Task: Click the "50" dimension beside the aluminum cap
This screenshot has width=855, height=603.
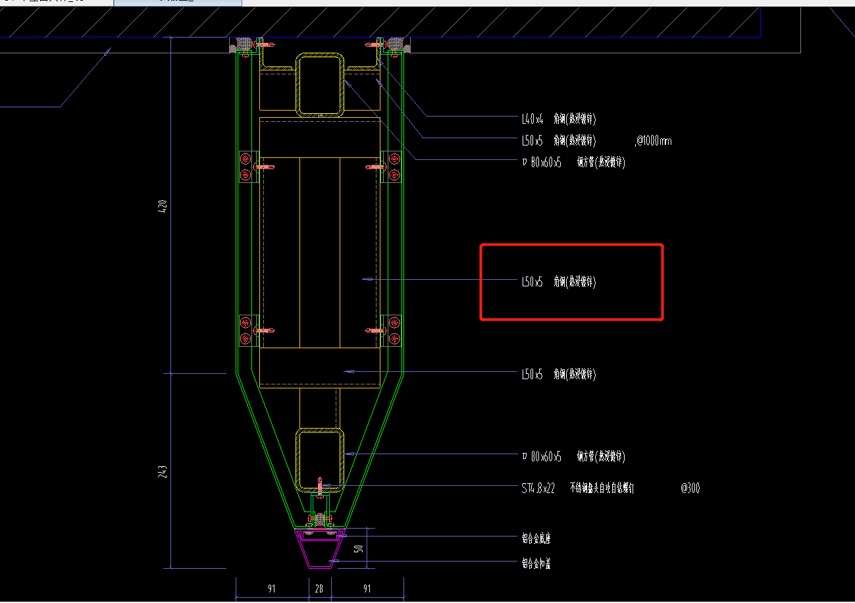Action: coord(359,548)
